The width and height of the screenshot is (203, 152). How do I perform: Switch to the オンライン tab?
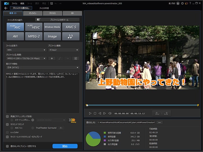[33, 13]
